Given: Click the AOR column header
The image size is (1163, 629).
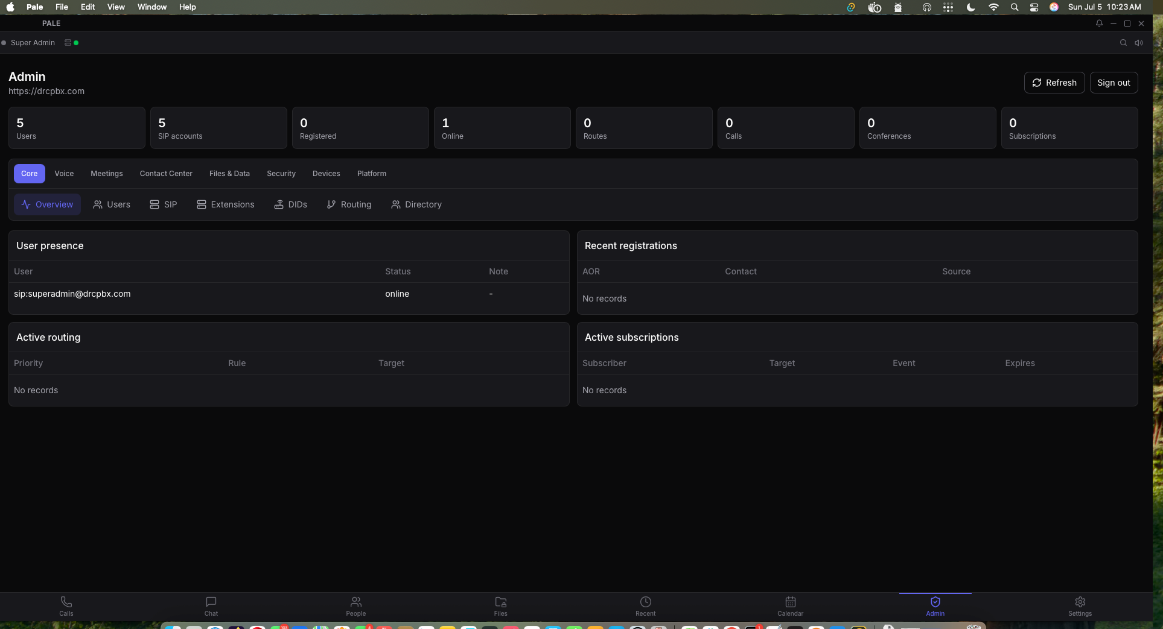Looking at the screenshot, I should 591,272.
